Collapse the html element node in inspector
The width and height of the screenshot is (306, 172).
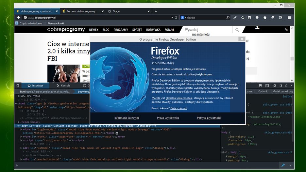point(16,103)
